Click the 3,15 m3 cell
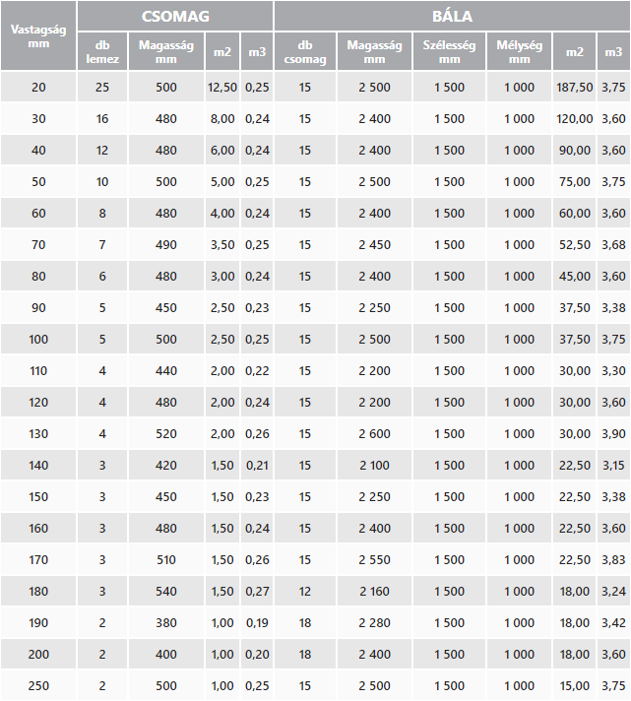631x701 pixels. [x=613, y=466]
